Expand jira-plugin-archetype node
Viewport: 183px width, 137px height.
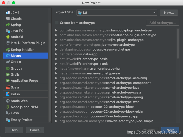point(56,40)
